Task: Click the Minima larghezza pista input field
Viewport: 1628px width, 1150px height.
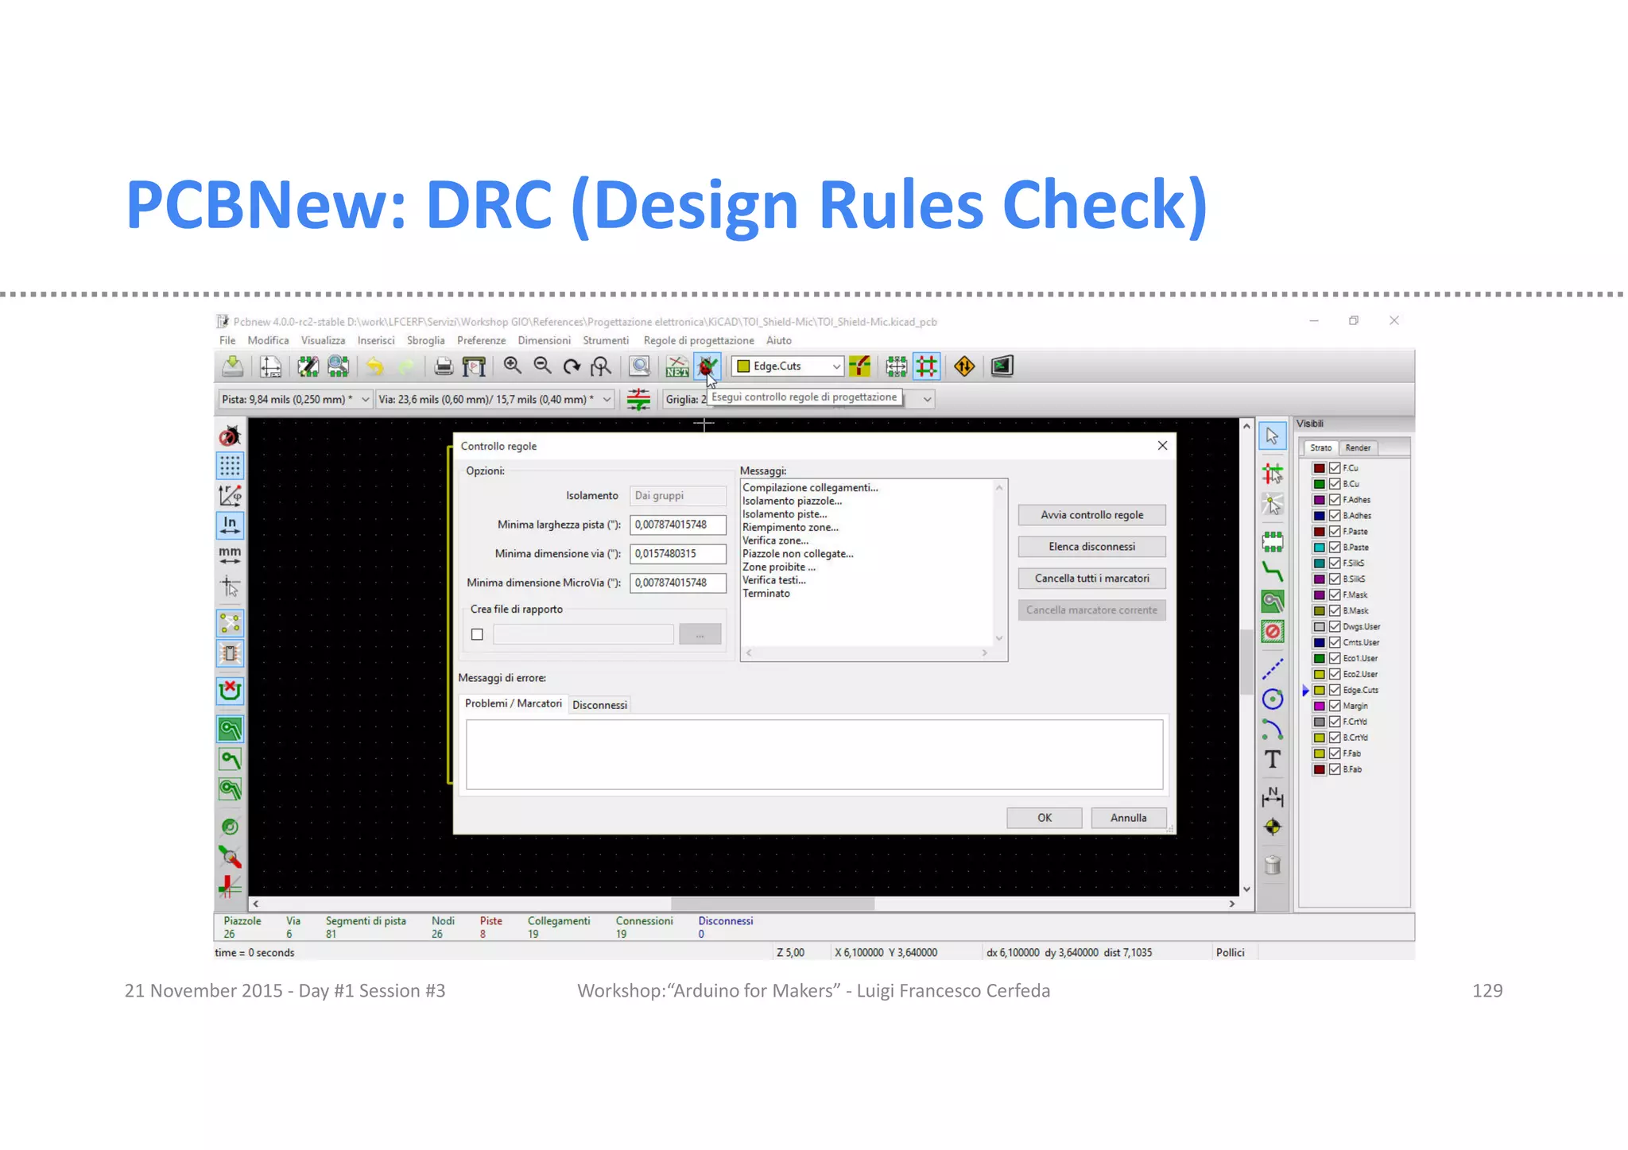Action: 678,525
